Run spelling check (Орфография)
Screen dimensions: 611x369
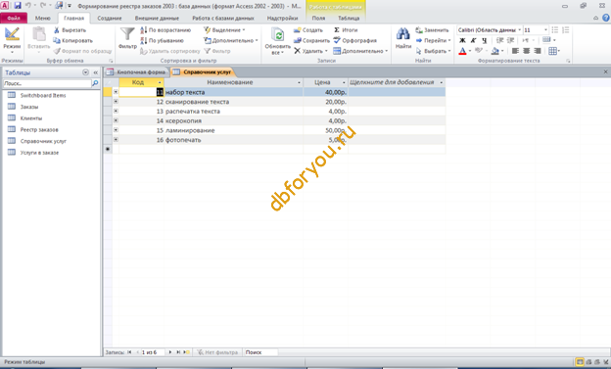pyautogui.click(x=355, y=40)
